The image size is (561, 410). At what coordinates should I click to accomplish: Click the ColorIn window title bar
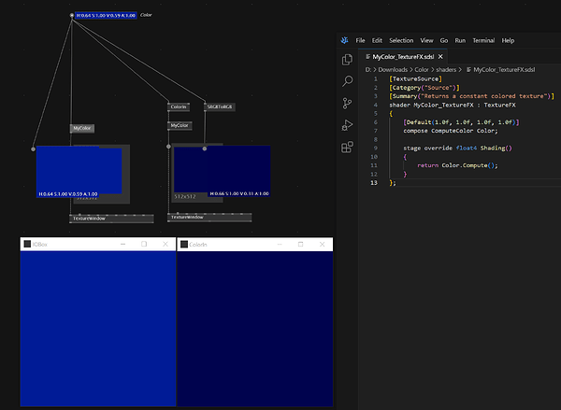(x=255, y=244)
